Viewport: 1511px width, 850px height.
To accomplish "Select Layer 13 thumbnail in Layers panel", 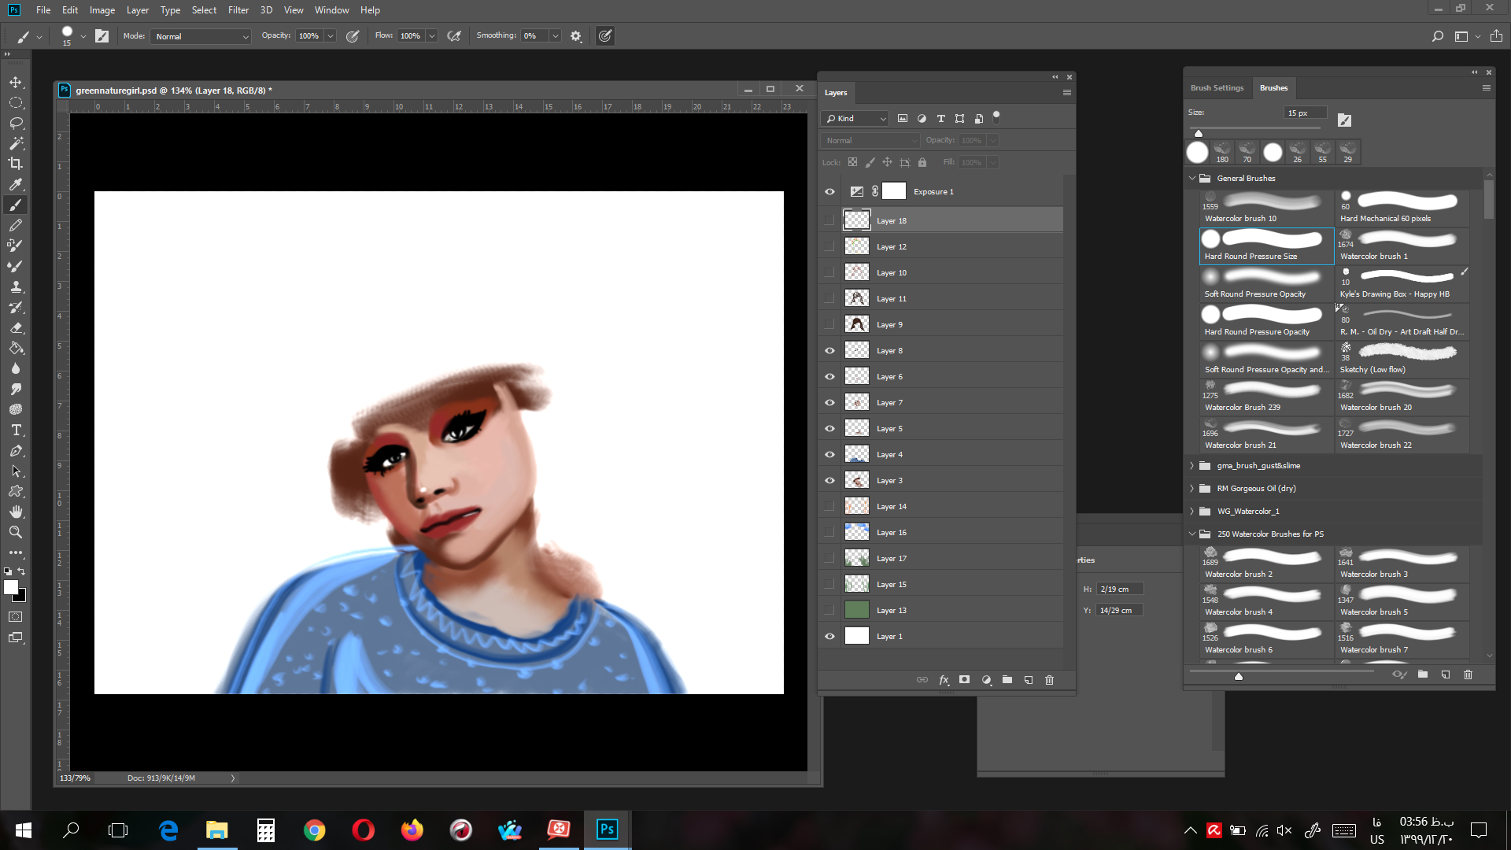I will 856,610.
